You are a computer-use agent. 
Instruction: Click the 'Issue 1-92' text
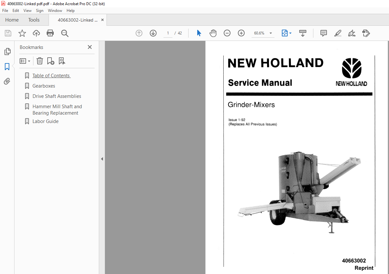(237, 120)
